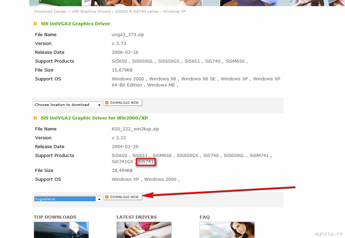Click the SiS UniVGA2 Graphic Driver heading
345x238 pixels.
94,118
